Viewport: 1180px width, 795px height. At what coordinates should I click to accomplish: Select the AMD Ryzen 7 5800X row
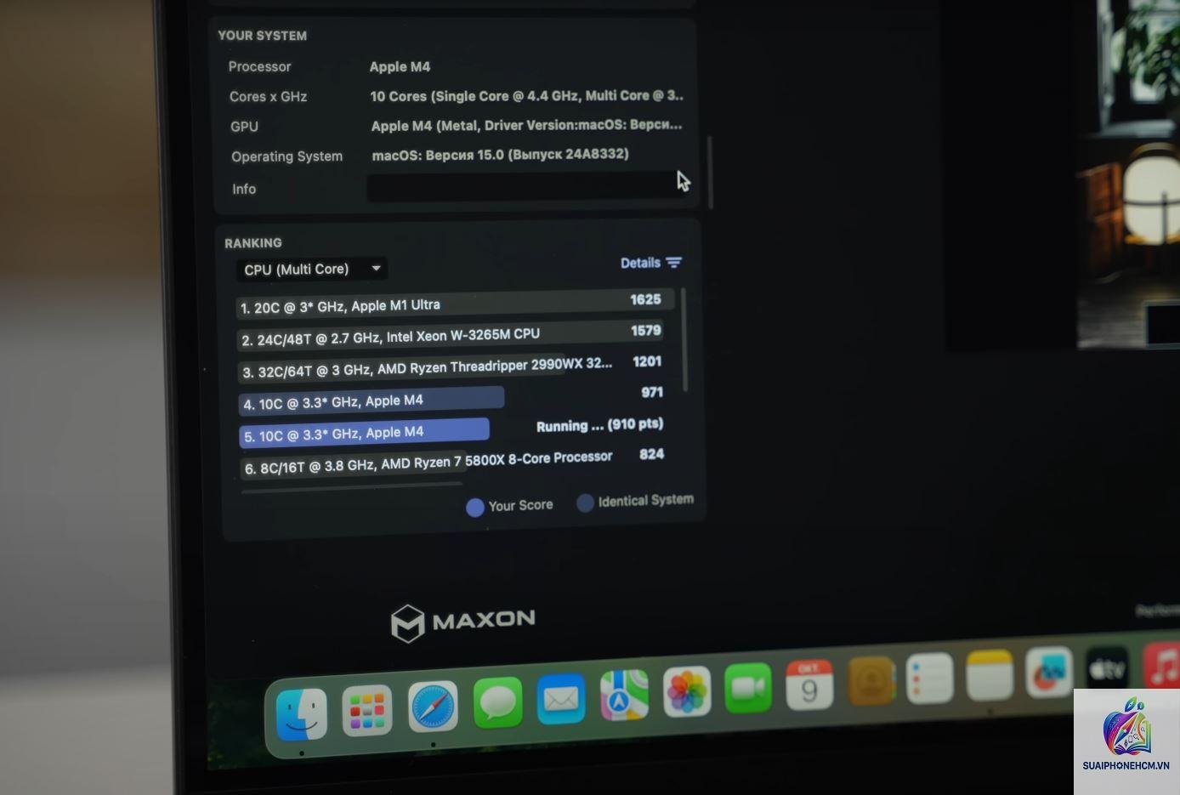coord(453,462)
